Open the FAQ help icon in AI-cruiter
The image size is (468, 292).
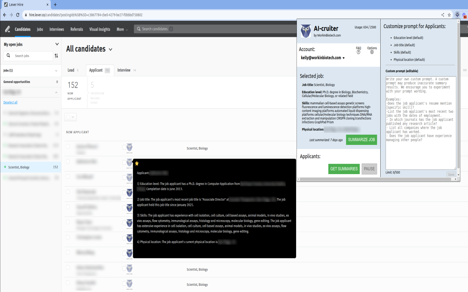(358, 52)
